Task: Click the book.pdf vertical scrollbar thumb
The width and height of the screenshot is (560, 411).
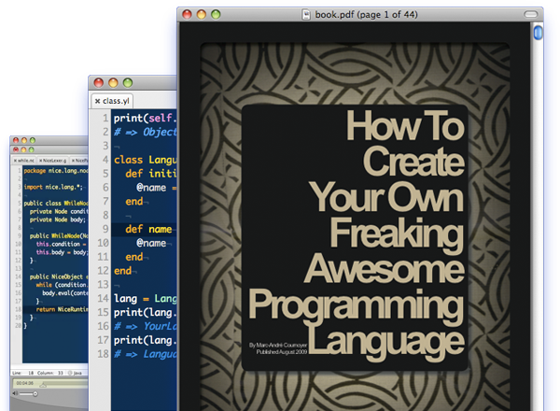Action: [x=538, y=34]
